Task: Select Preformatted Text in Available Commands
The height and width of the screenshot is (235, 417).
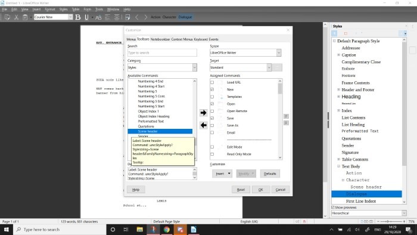Action: (x=151, y=121)
